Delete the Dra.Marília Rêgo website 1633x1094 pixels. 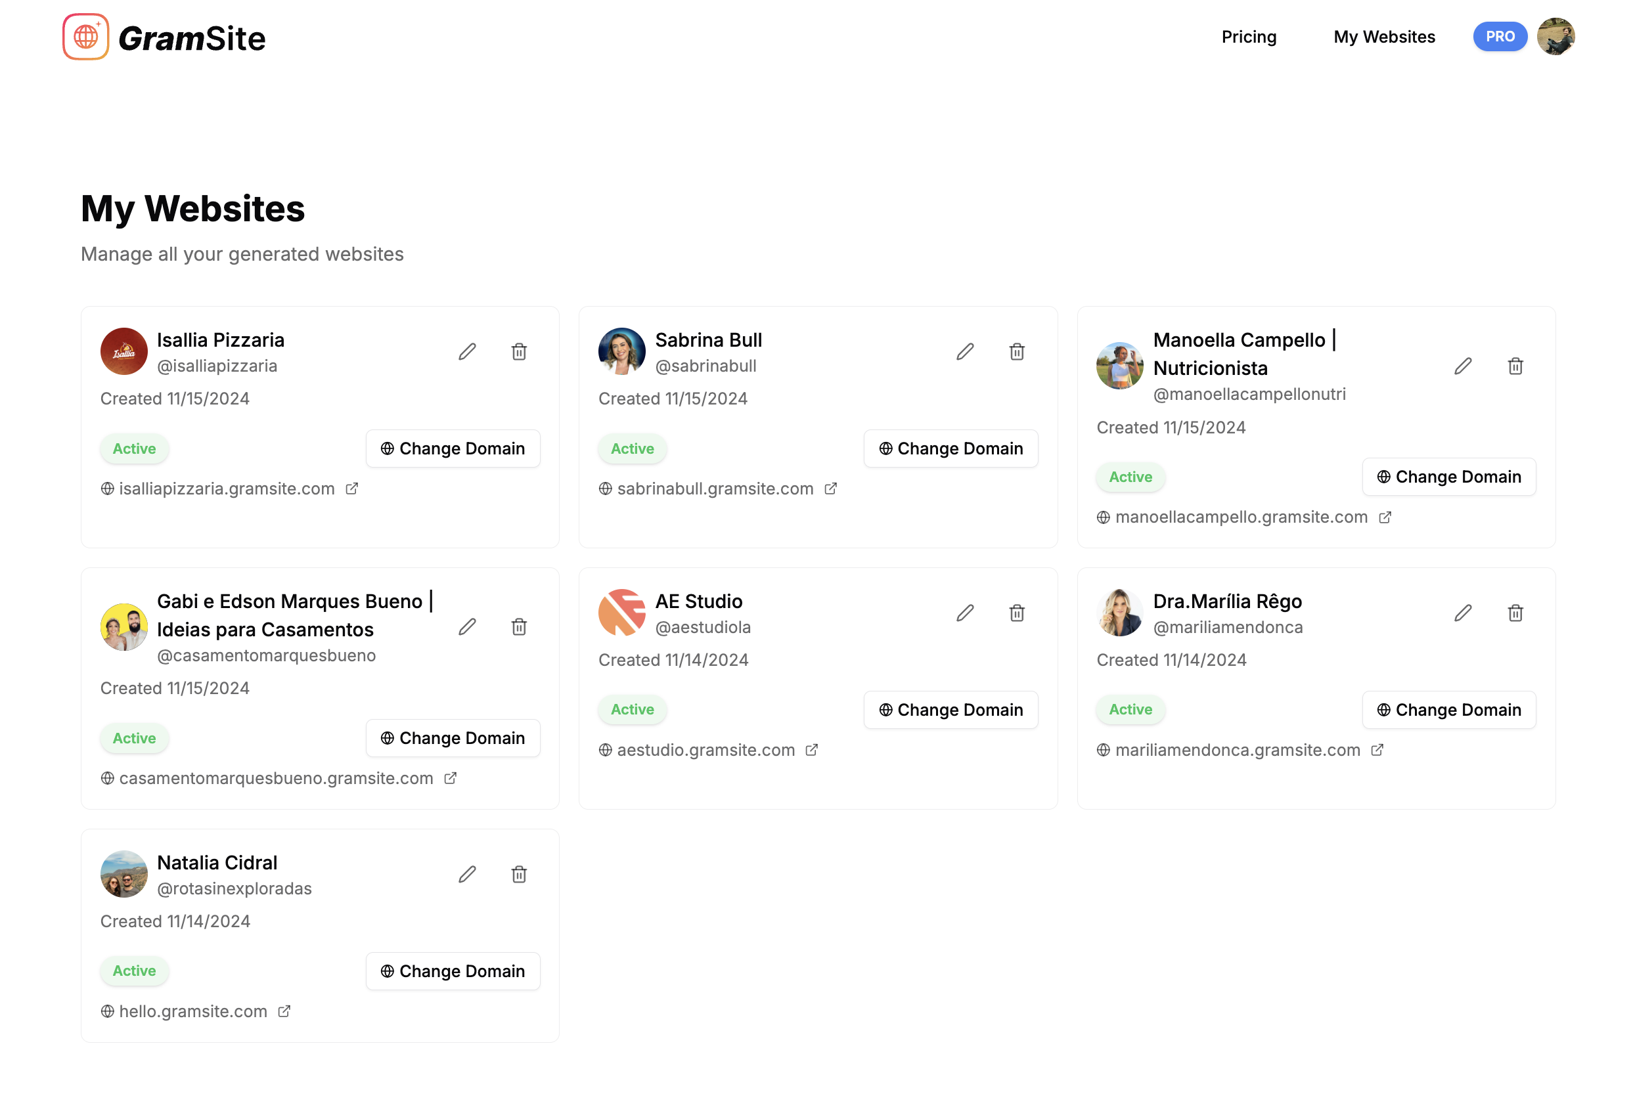tap(1515, 613)
